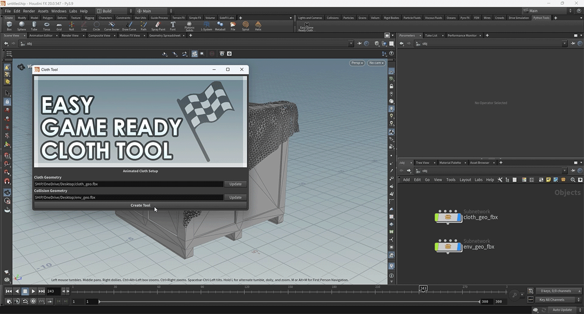Switch to the Python Tools shelf tab

tap(541, 18)
